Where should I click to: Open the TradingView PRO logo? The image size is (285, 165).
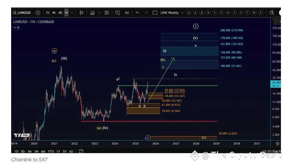click(22, 135)
